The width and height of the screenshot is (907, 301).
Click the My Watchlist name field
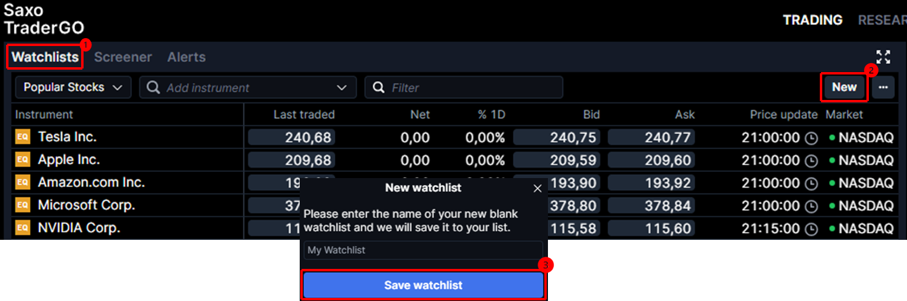tap(423, 250)
